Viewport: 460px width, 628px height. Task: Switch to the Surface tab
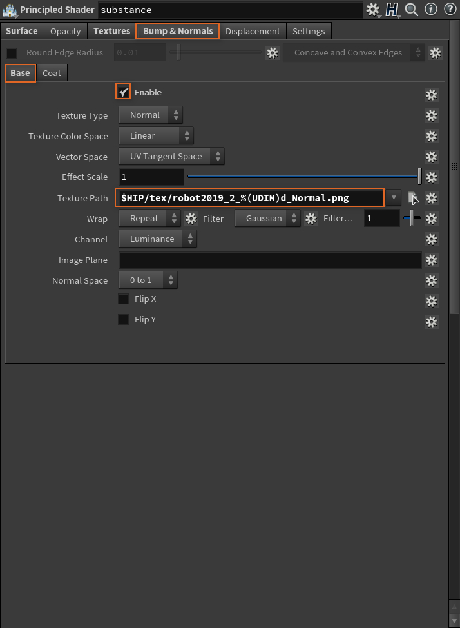coord(22,31)
